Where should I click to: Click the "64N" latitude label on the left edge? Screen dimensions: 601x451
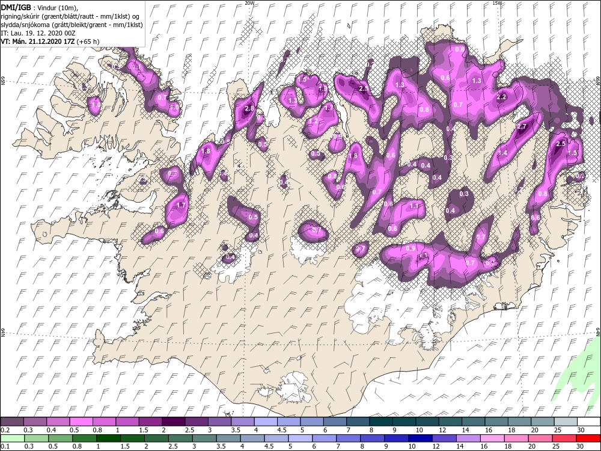click(2, 333)
